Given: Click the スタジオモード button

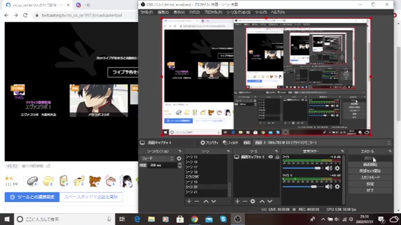Looking at the screenshot, I should [x=370, y=177].
